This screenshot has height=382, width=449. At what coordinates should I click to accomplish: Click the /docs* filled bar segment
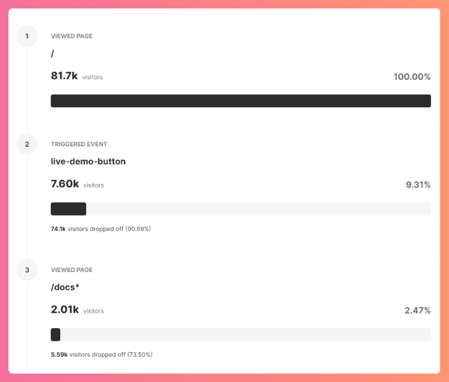point(55,334)
